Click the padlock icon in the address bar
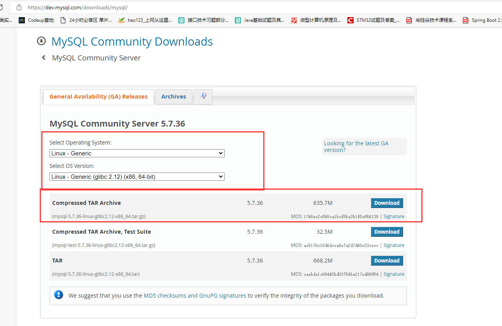The width and height of the screenshot is (502, 326). (19, 7)
